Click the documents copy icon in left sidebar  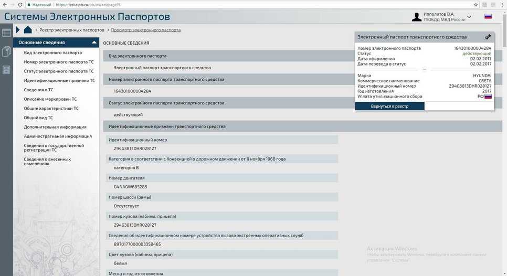point(6,51)
